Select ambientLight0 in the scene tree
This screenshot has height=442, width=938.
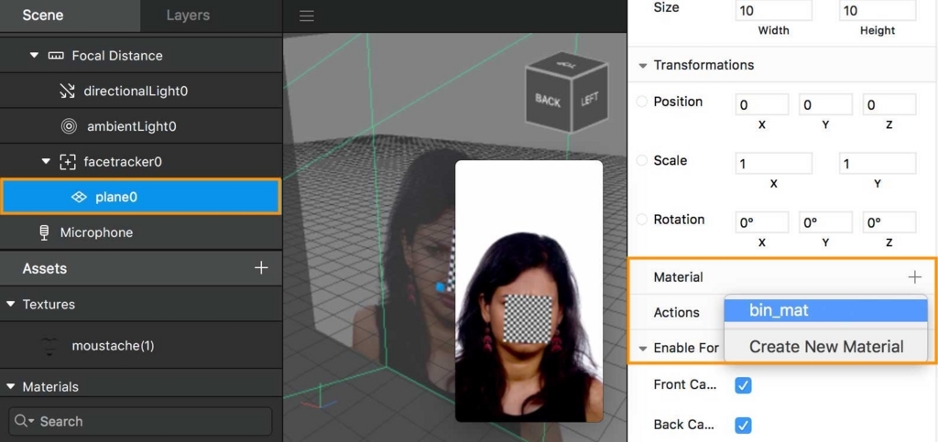[x=140, y=126]
